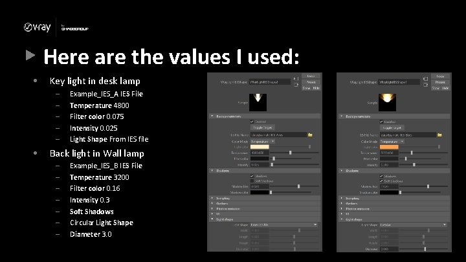Screen dimensions: 466x262
Task: Collapse Light shape section in left panel
Action: point(265,219)
